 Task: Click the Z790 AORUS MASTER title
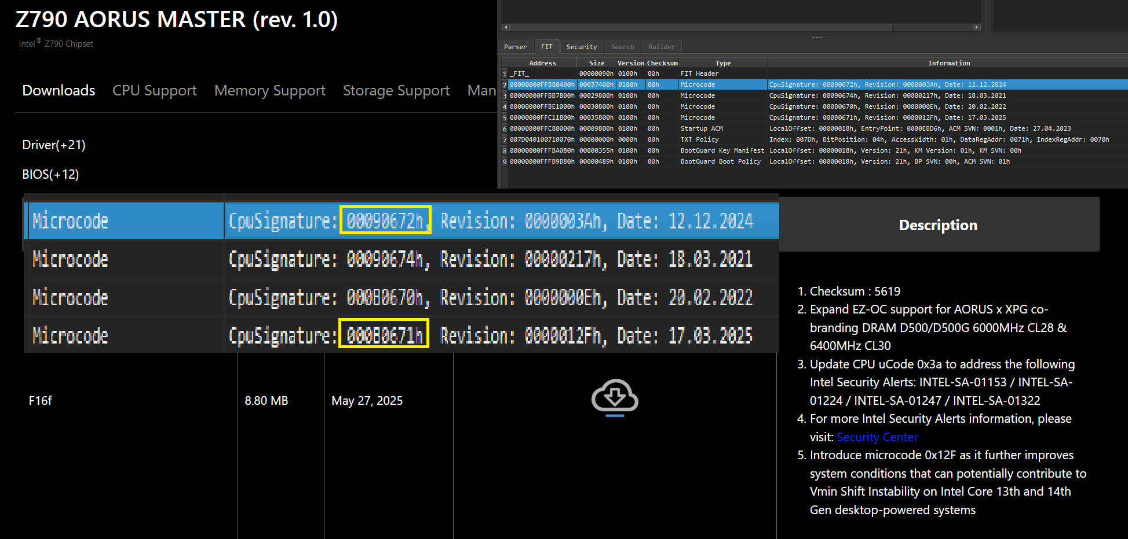coord(177,20)
